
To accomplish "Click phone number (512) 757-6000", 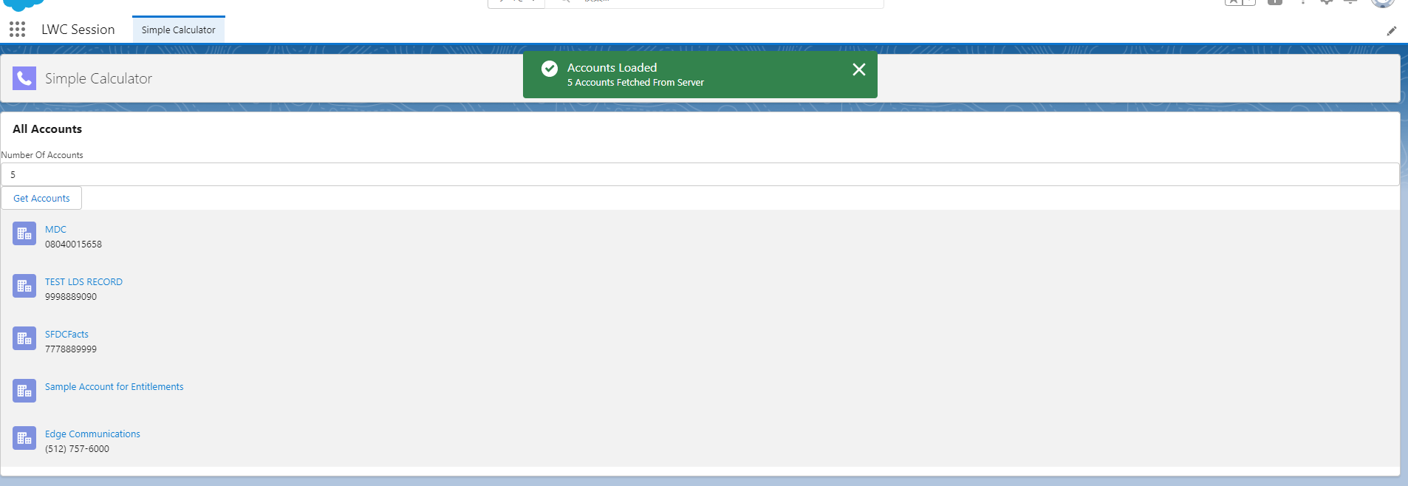I will click(x=77, y=449).
